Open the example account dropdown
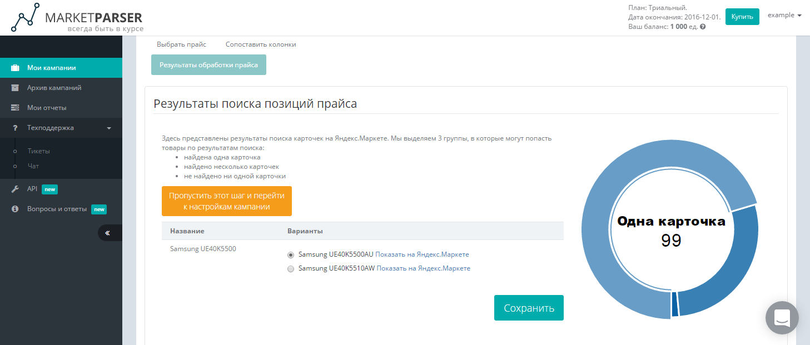Viewport: 810px width, 345px height. (x=784, y=15)
